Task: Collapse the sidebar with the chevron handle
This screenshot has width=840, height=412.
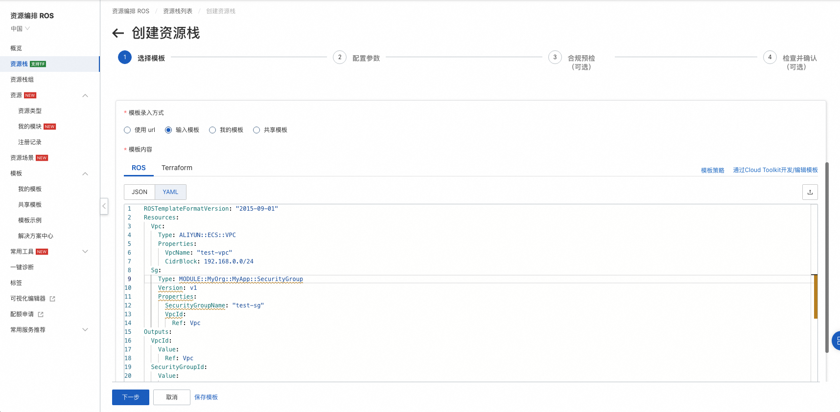Action: [x=104, y=206]
